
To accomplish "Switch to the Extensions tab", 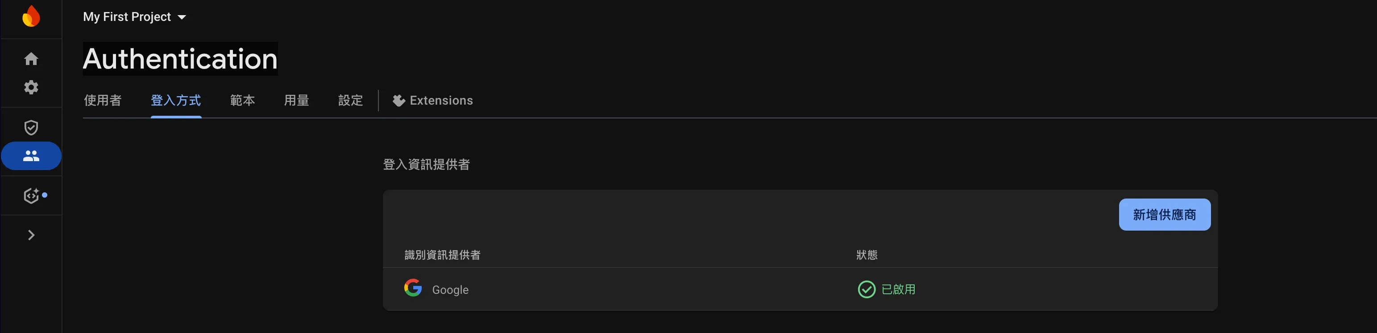I will [433, 100].
